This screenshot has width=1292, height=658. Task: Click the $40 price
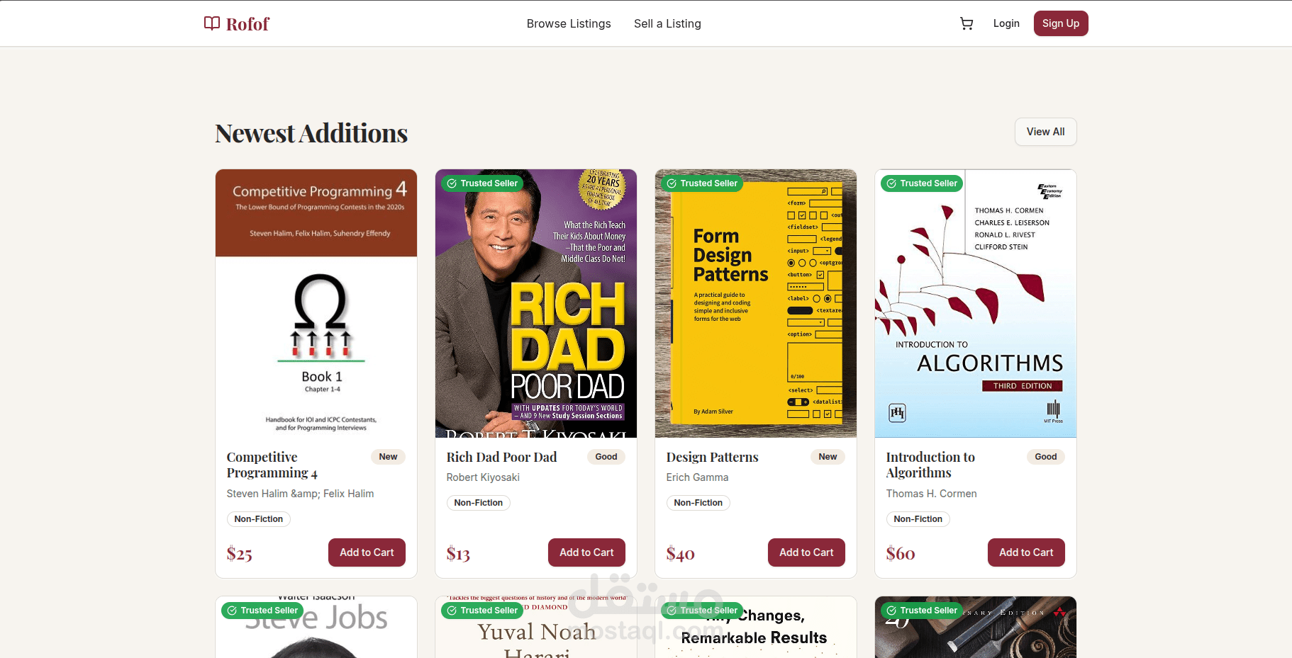[x=680, y=553]
